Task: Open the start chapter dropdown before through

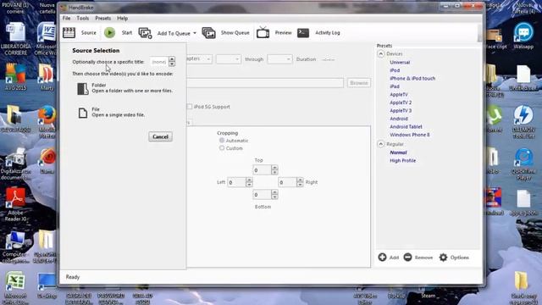Action: pyautogui.click(x=229, y=59)
